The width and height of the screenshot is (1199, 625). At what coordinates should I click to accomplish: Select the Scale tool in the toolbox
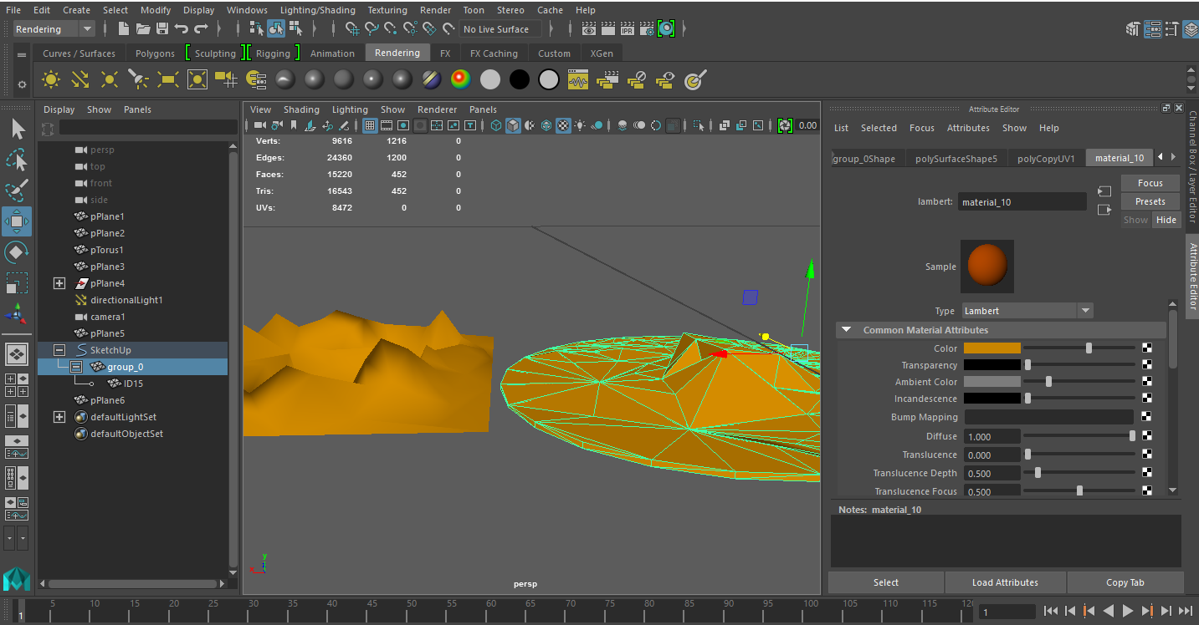click(18, 282)
